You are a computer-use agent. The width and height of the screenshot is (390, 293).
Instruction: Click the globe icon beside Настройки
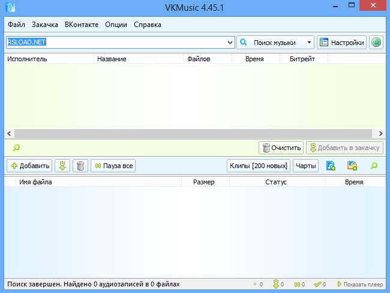click(x=376, y=43)
